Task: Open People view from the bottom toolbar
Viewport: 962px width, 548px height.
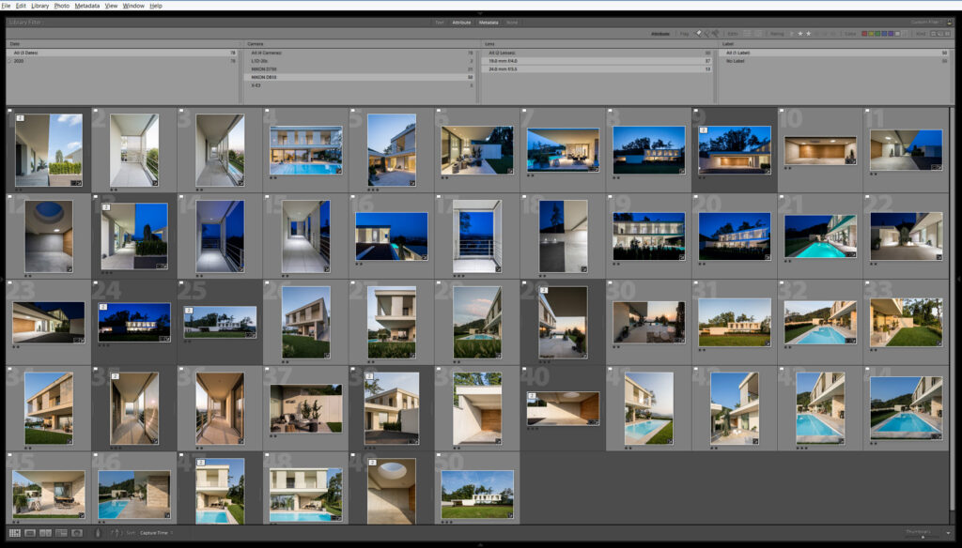Action: [76, 533]
